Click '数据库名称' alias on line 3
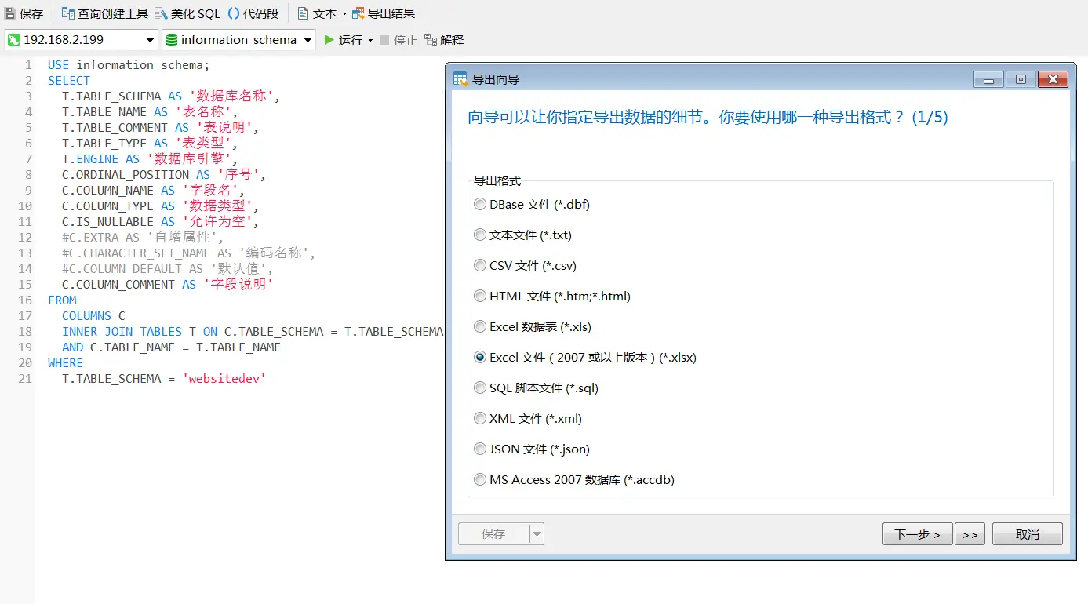The width and height of the screenshot is (1088, 604). [x=231, y=96]
